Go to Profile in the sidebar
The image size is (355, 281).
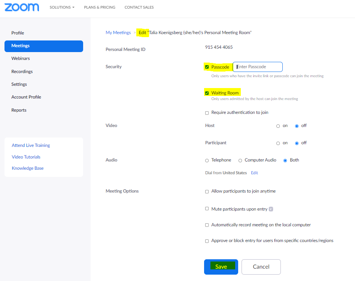point(18,33)
